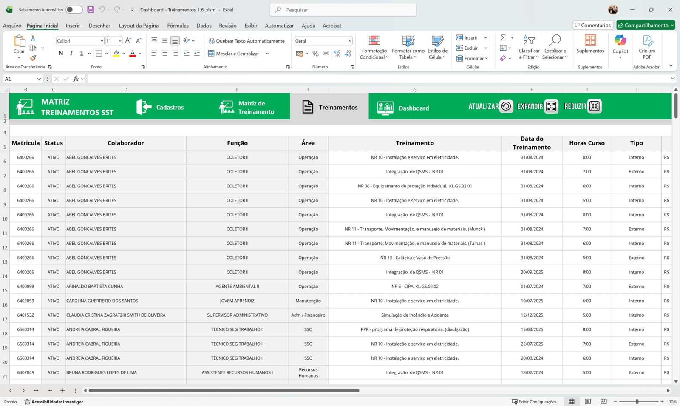Toggle Quebrar Texto Automaticamente
This screenshot has width=680, height=406.
coord(246,41)
